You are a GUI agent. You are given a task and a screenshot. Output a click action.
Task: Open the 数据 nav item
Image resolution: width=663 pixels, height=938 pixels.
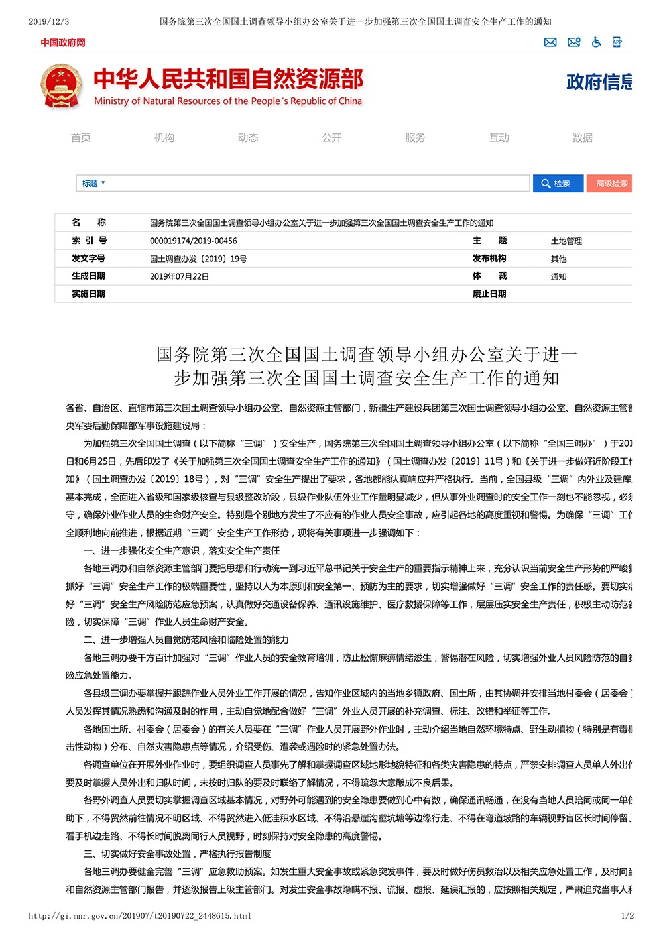[583, 137]
